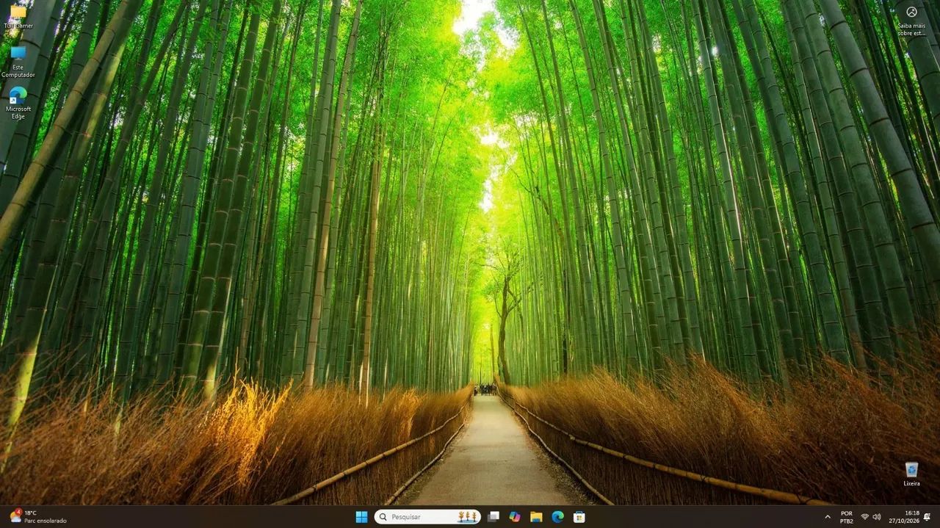Open Microsoft Store from the taskbar
Screen dimensions: 940x528
coord(579,517)
